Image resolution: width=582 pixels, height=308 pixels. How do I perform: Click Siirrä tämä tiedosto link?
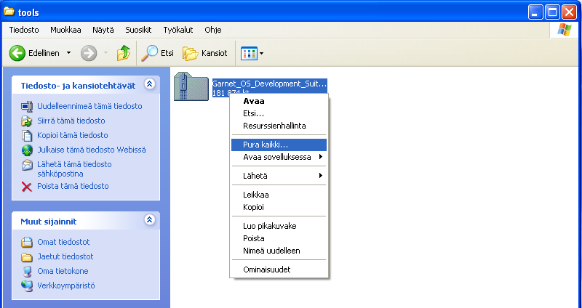click(71, 121)
